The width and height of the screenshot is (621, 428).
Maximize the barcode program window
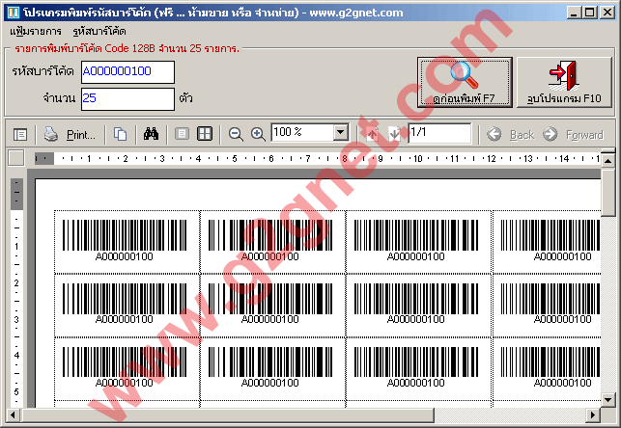pos(589,13)
